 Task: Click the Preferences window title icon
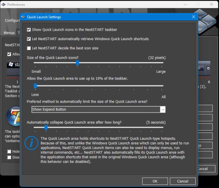(x=4, y=5)
